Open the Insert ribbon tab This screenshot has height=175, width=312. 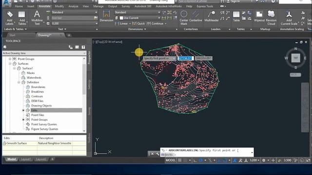[x=31, y=6]
